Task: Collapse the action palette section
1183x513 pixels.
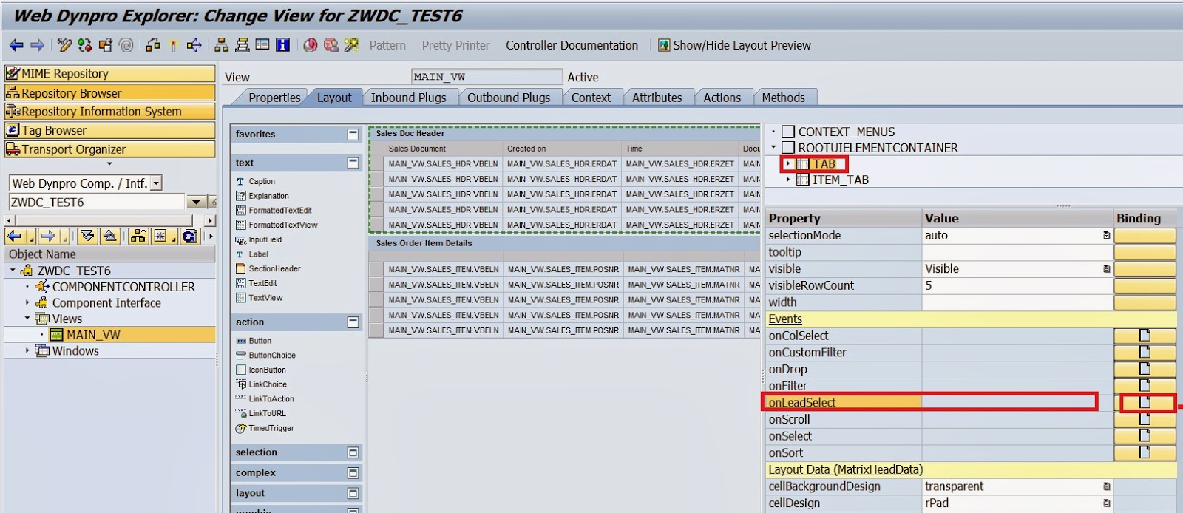Action: point(353,322)
